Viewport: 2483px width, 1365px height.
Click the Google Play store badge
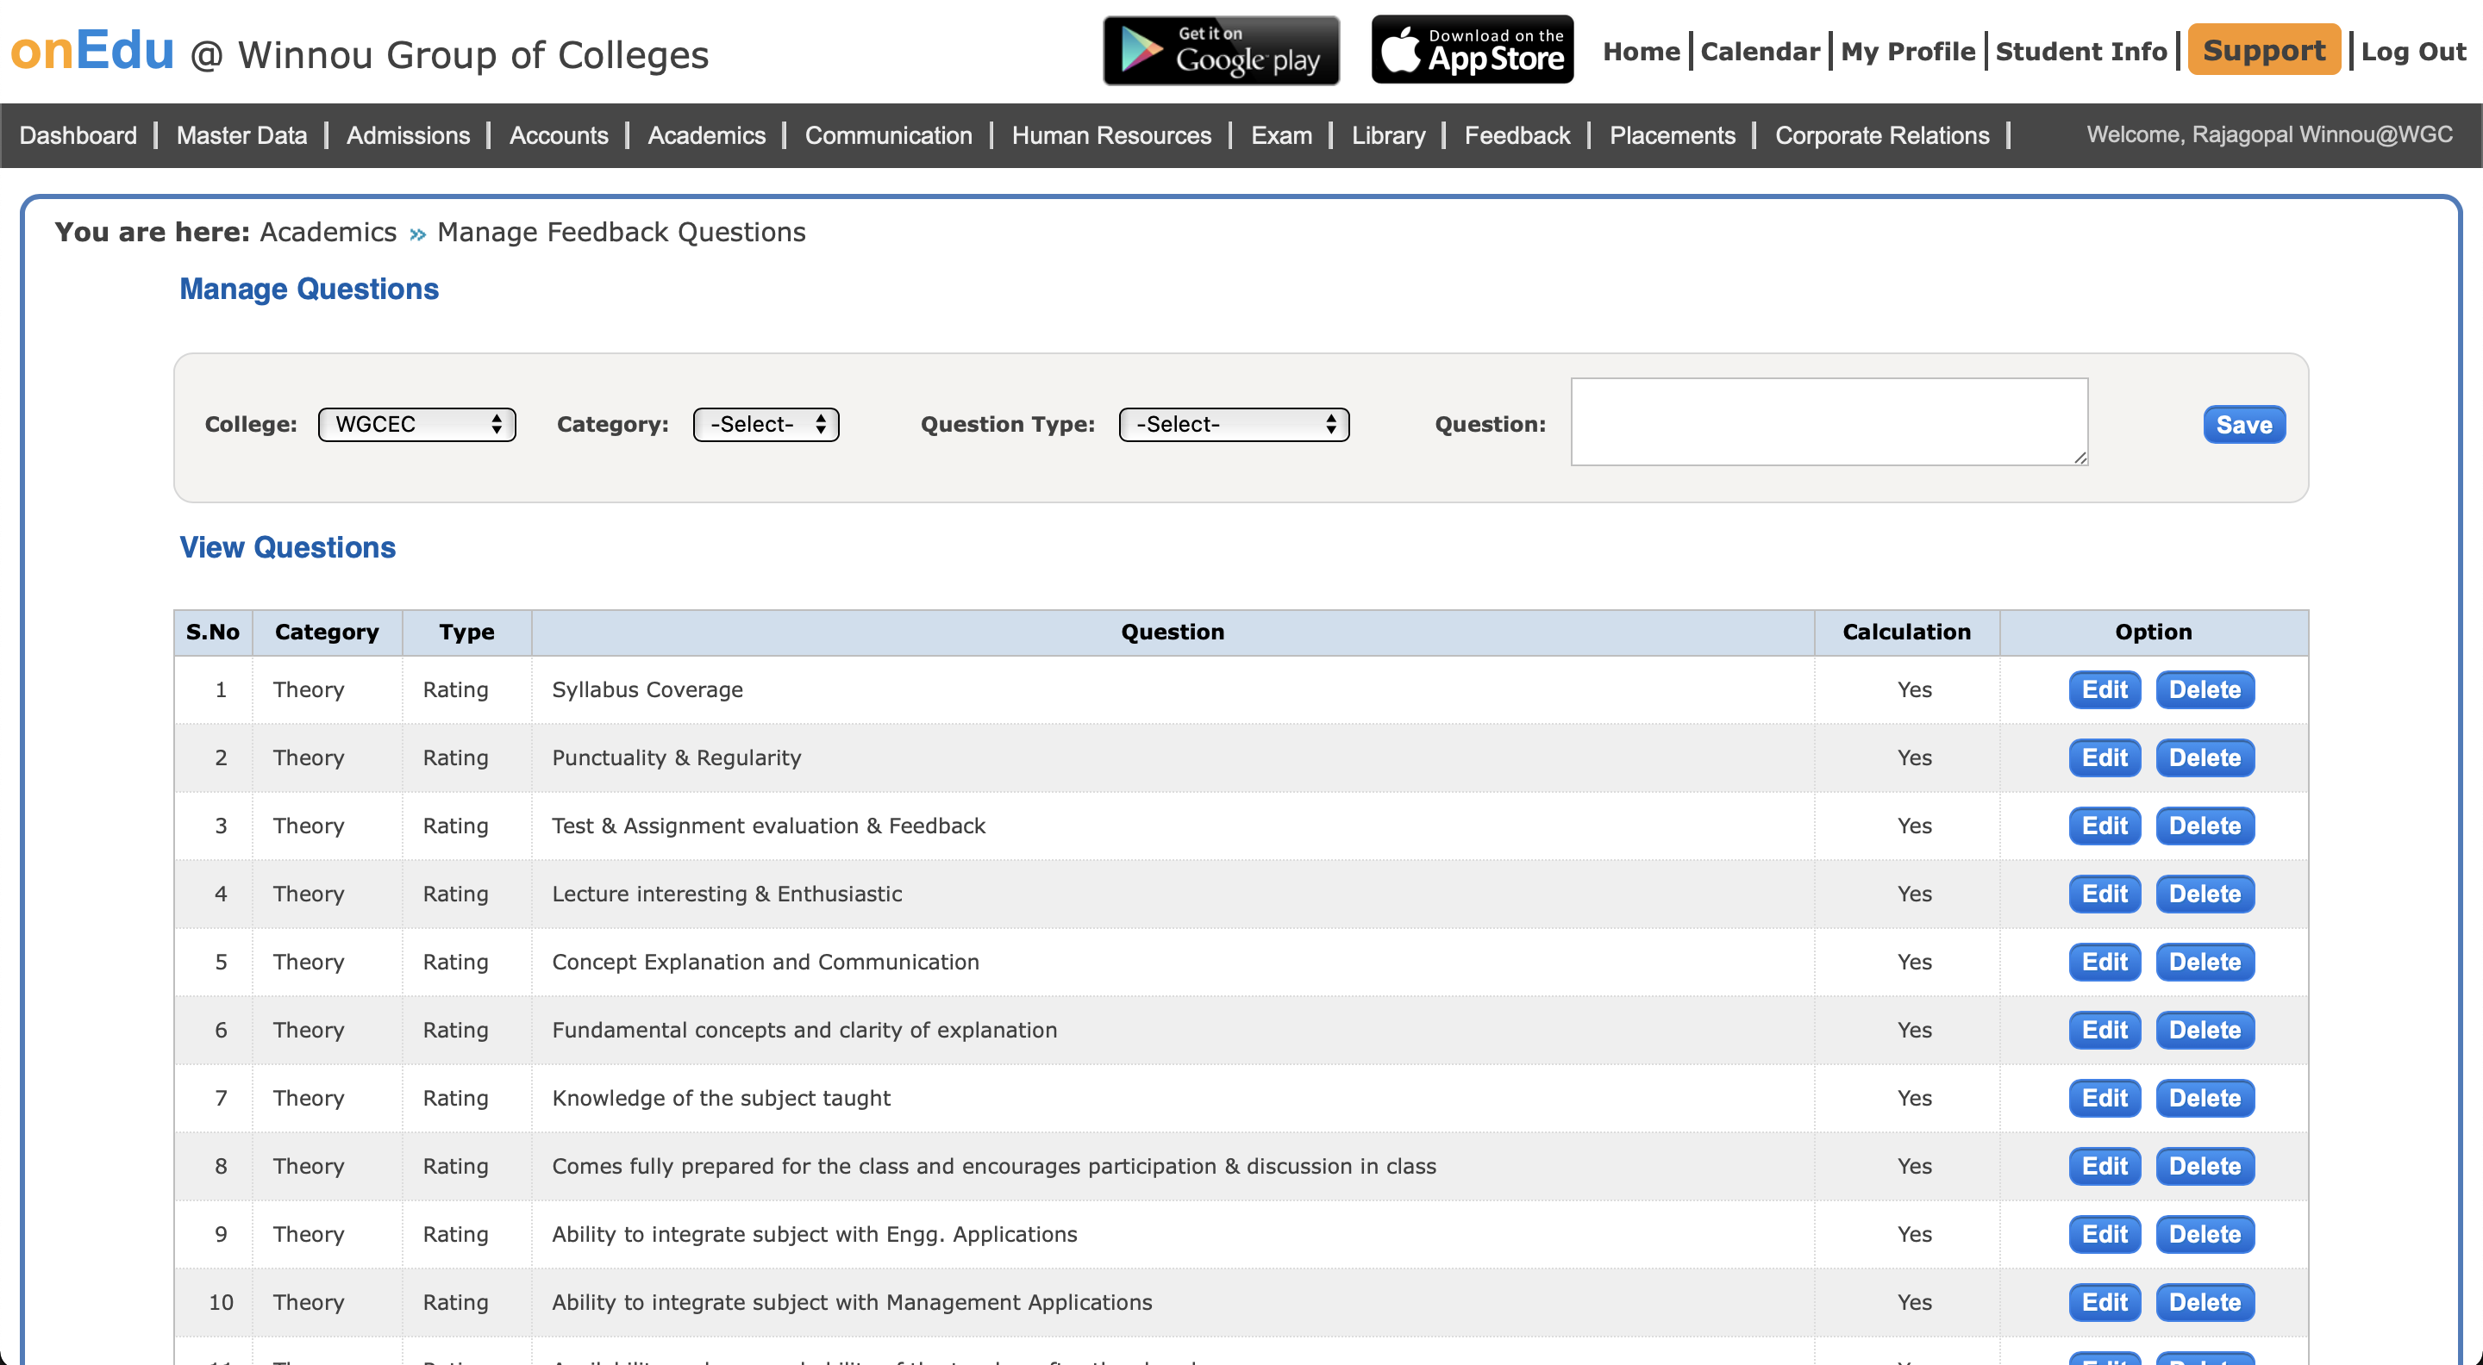(x=1220, y=51)
